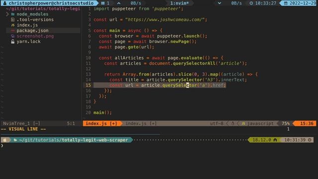Screen dimensions: 318x179
Task: Click the folder icon in shell prompt
Action: click(x=15, y=140)
